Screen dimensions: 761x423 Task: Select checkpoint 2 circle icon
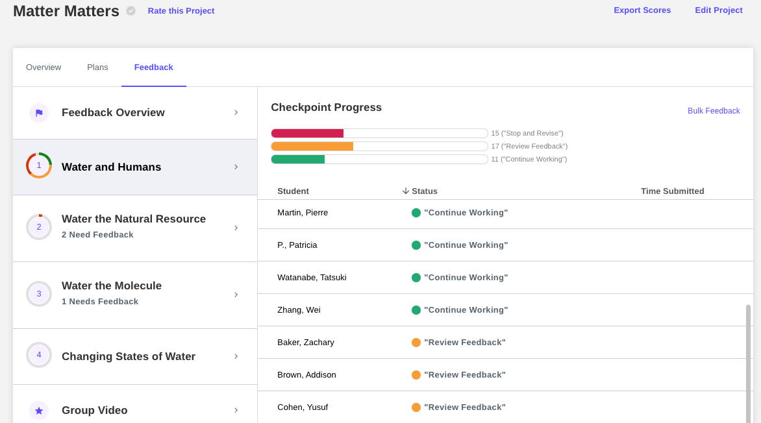tap(39, 227)
